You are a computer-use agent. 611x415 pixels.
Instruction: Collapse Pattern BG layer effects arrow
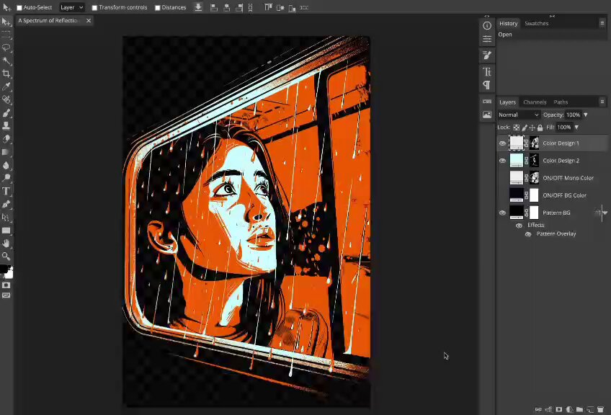tap(605, 213)
